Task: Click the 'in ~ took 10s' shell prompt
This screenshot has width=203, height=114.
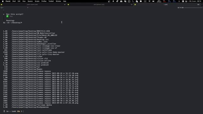Action: (13, 111)
